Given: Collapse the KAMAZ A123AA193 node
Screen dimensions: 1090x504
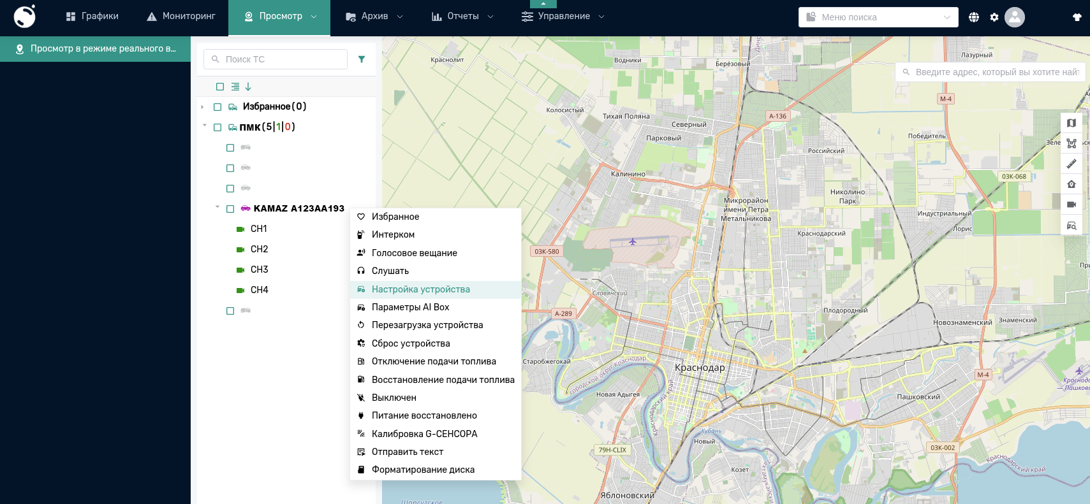Looking at the screenshot, I should coord(217,207).
